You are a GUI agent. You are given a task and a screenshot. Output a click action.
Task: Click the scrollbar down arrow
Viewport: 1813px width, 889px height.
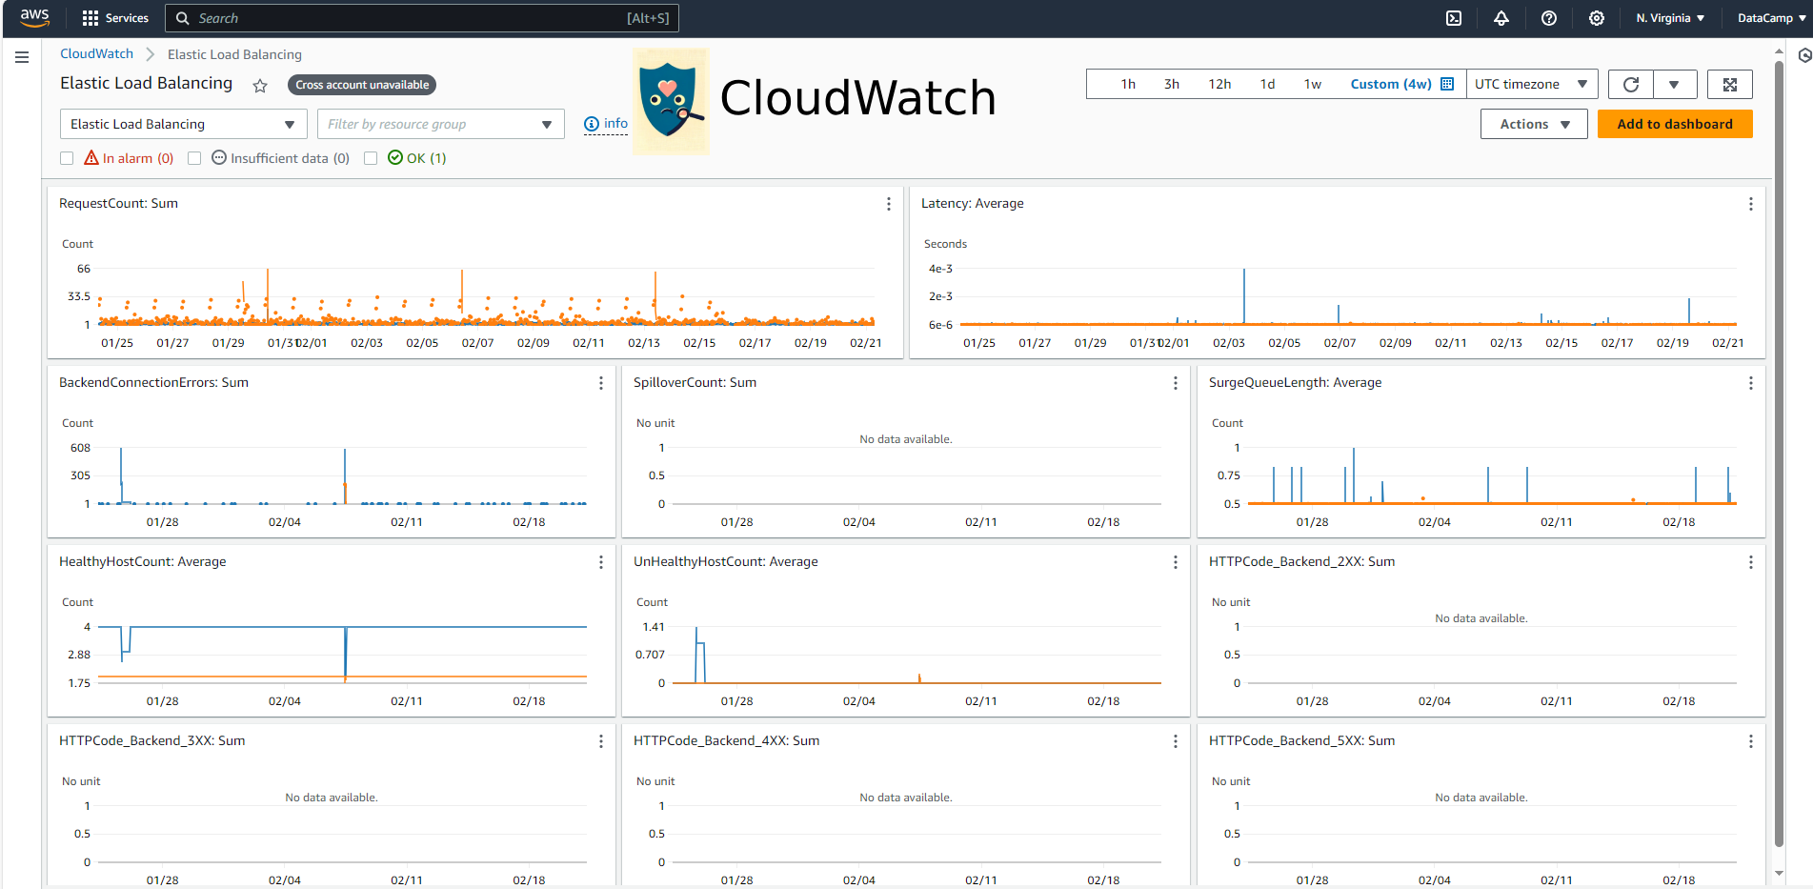(1779, 873)
